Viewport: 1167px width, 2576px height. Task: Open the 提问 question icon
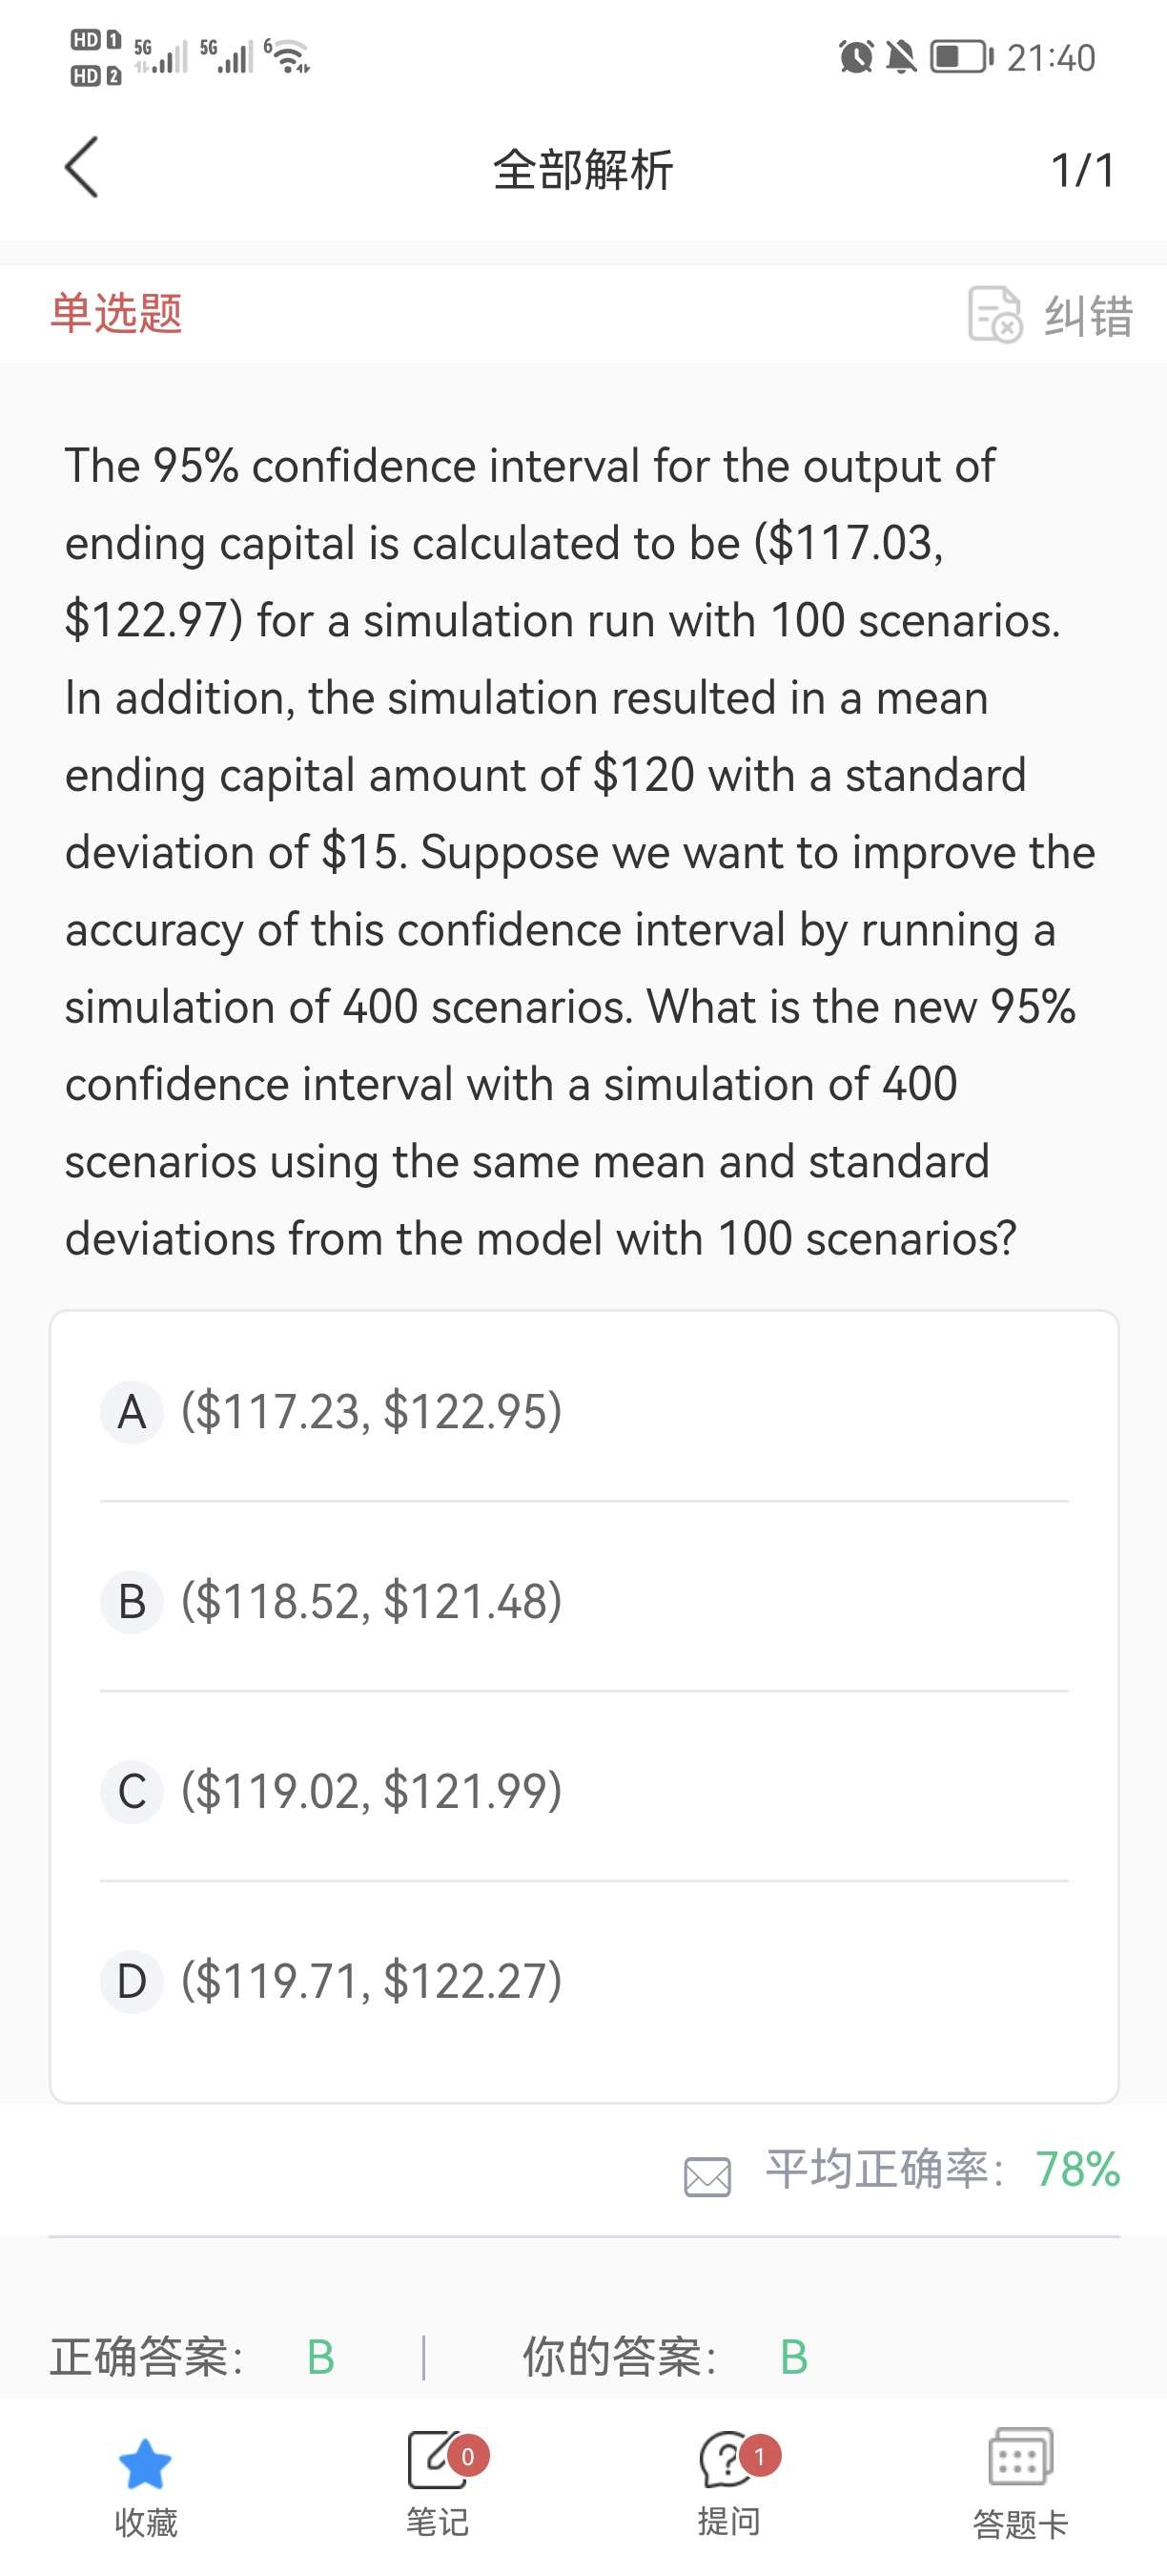tap(728, 2460)
